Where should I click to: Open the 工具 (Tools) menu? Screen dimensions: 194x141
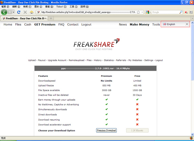pos(73,7)
